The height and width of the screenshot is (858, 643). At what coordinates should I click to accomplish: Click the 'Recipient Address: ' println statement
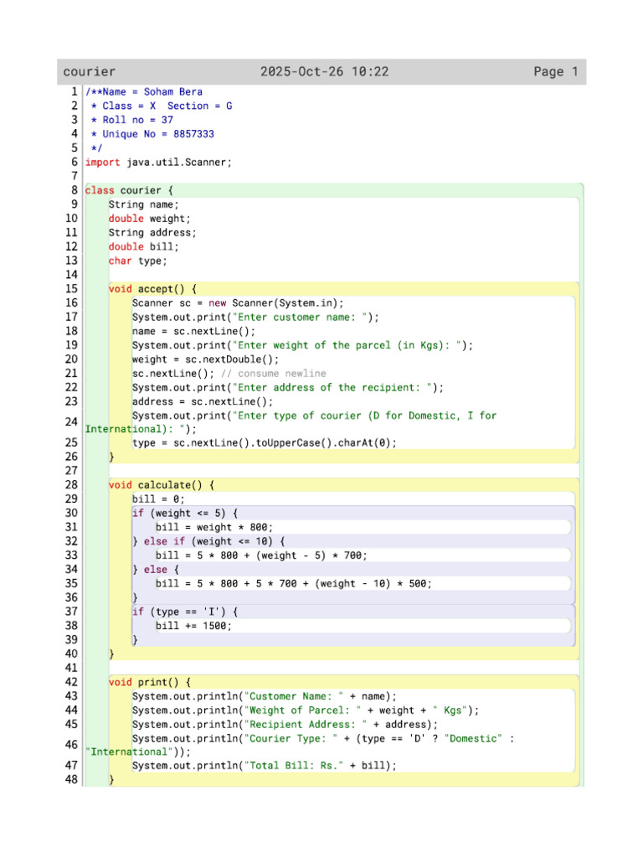[285, 725]
